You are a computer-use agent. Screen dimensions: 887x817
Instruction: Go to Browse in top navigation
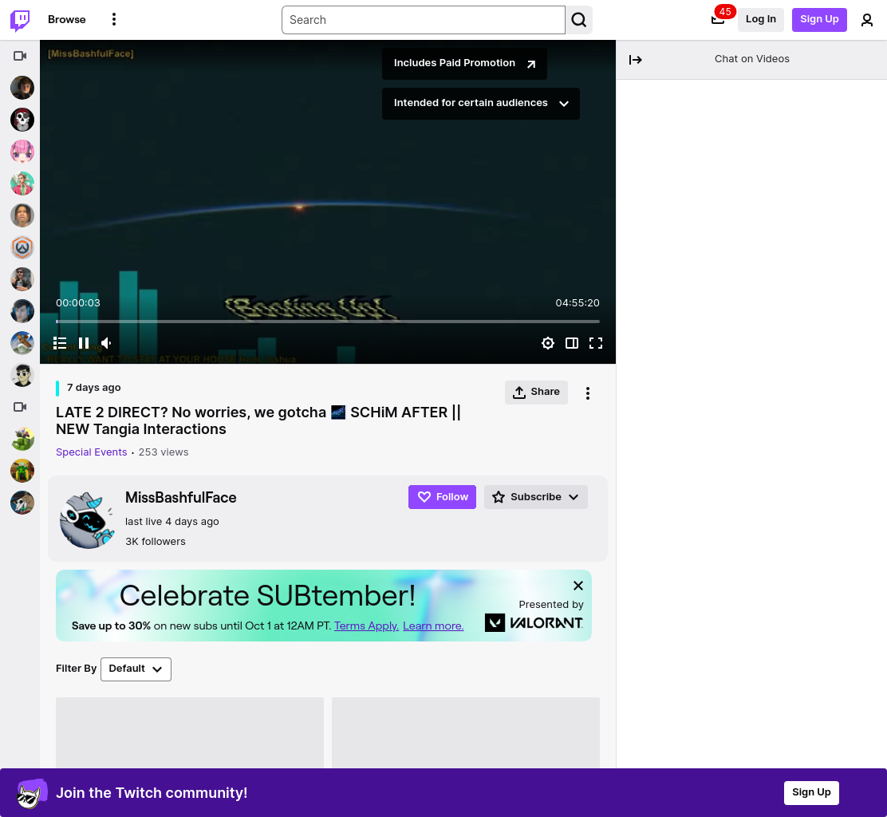pos(67,19)
